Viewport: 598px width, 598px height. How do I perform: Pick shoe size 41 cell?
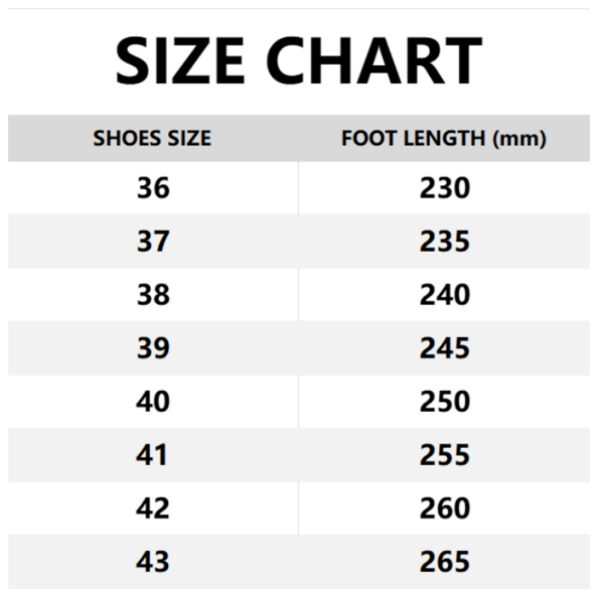(x=152, y=455)
